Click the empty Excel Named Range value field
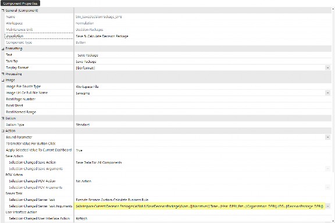The image size is (335, 223). [203, 112]
